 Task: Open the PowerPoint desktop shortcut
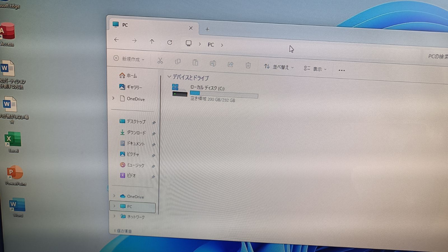[x=15, y=176]
